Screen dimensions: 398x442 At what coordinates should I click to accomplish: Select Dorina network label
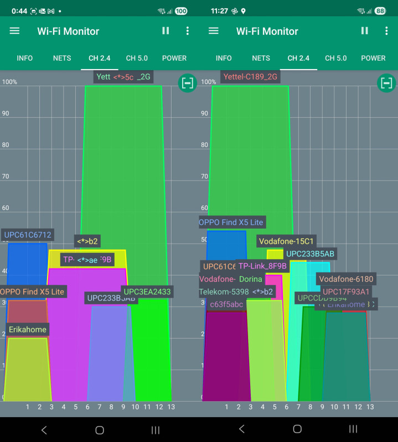251,279
